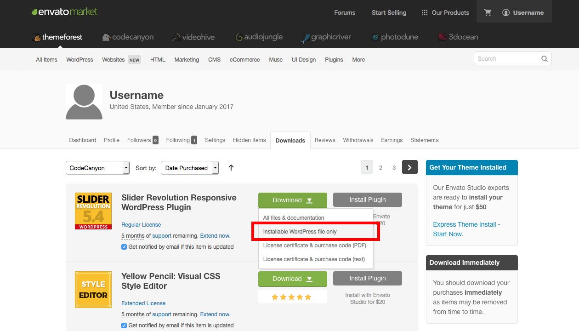
Task: Open Regular License link for Slider Revolution
Action: (141, 225)
